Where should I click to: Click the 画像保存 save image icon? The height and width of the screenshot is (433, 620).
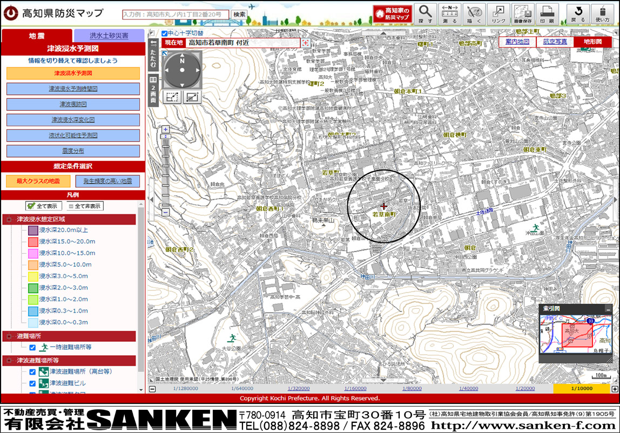(x=523, y=14)
